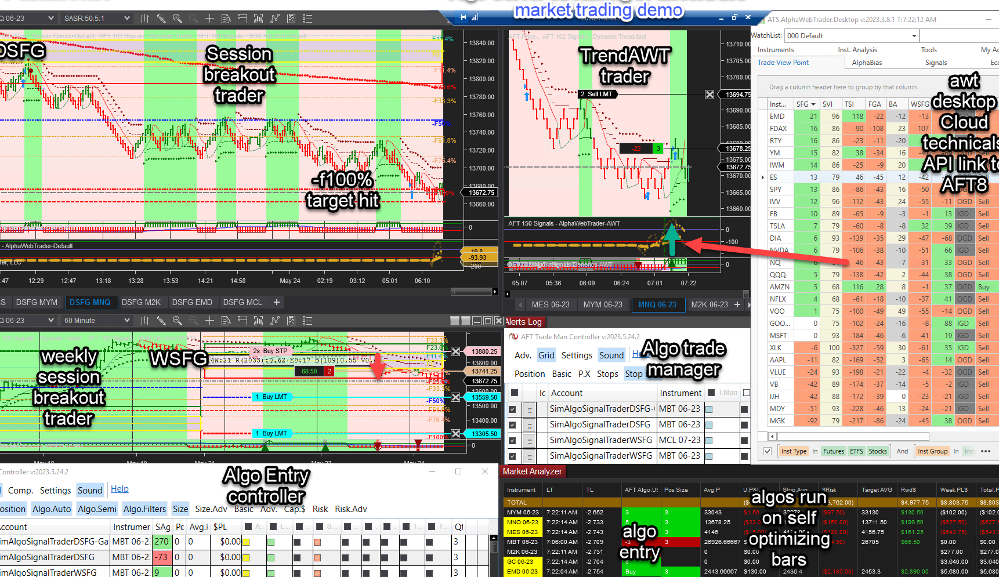Select the pencil drawing tool on the chart toolbar

[161, 18]
